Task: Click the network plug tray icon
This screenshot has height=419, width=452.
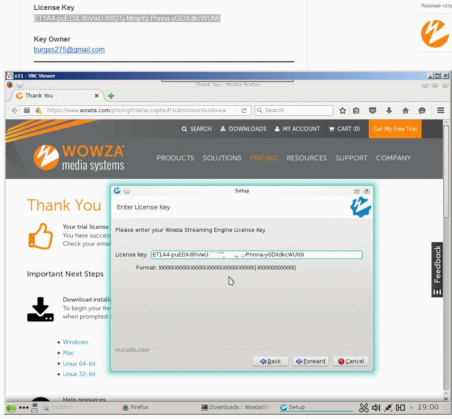Action: point(388,407)
